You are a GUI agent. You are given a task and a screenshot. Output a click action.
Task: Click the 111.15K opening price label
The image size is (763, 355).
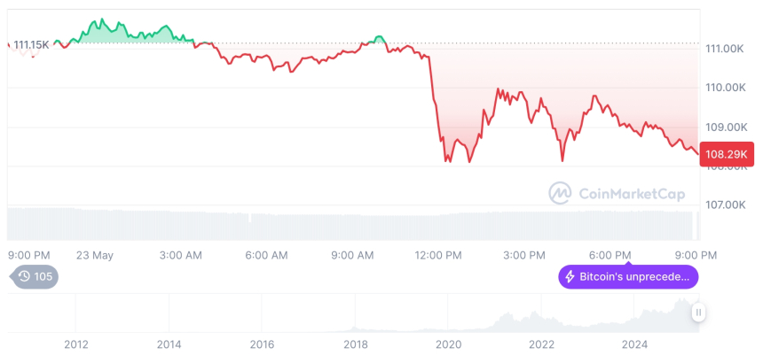coord(31,44)
